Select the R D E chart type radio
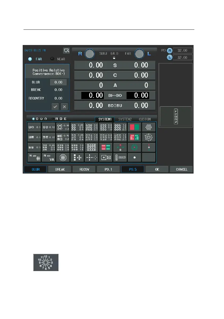Viewport: 224px width, 319px height. (x=53, y=119)
